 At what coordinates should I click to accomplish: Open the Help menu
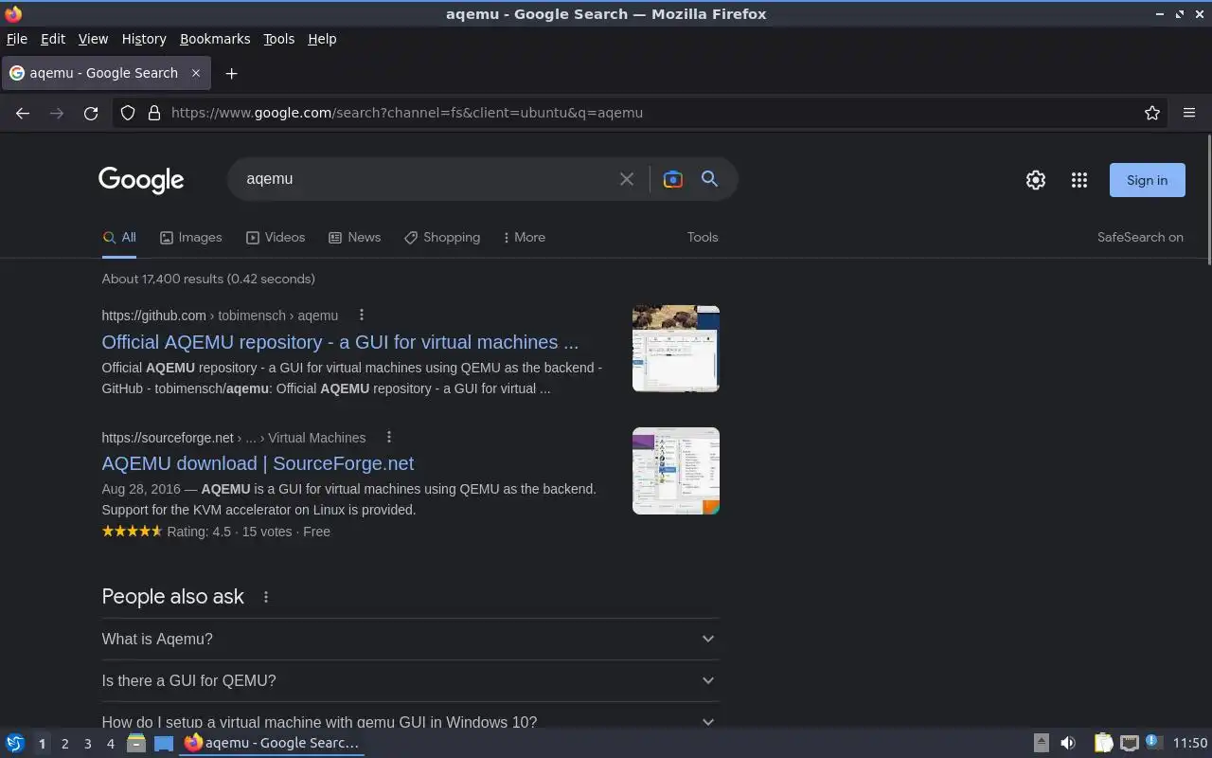[x=322, y=39]
